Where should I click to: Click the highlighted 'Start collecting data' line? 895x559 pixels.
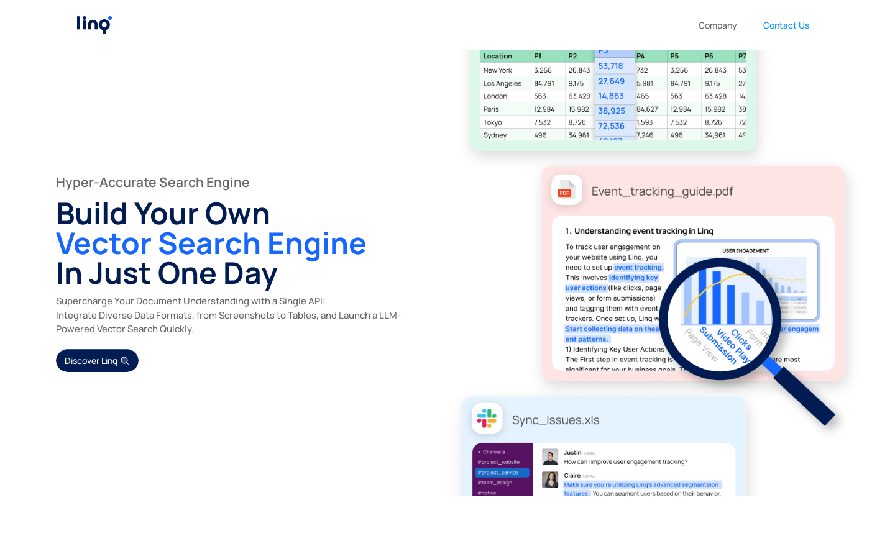[612, 329]
